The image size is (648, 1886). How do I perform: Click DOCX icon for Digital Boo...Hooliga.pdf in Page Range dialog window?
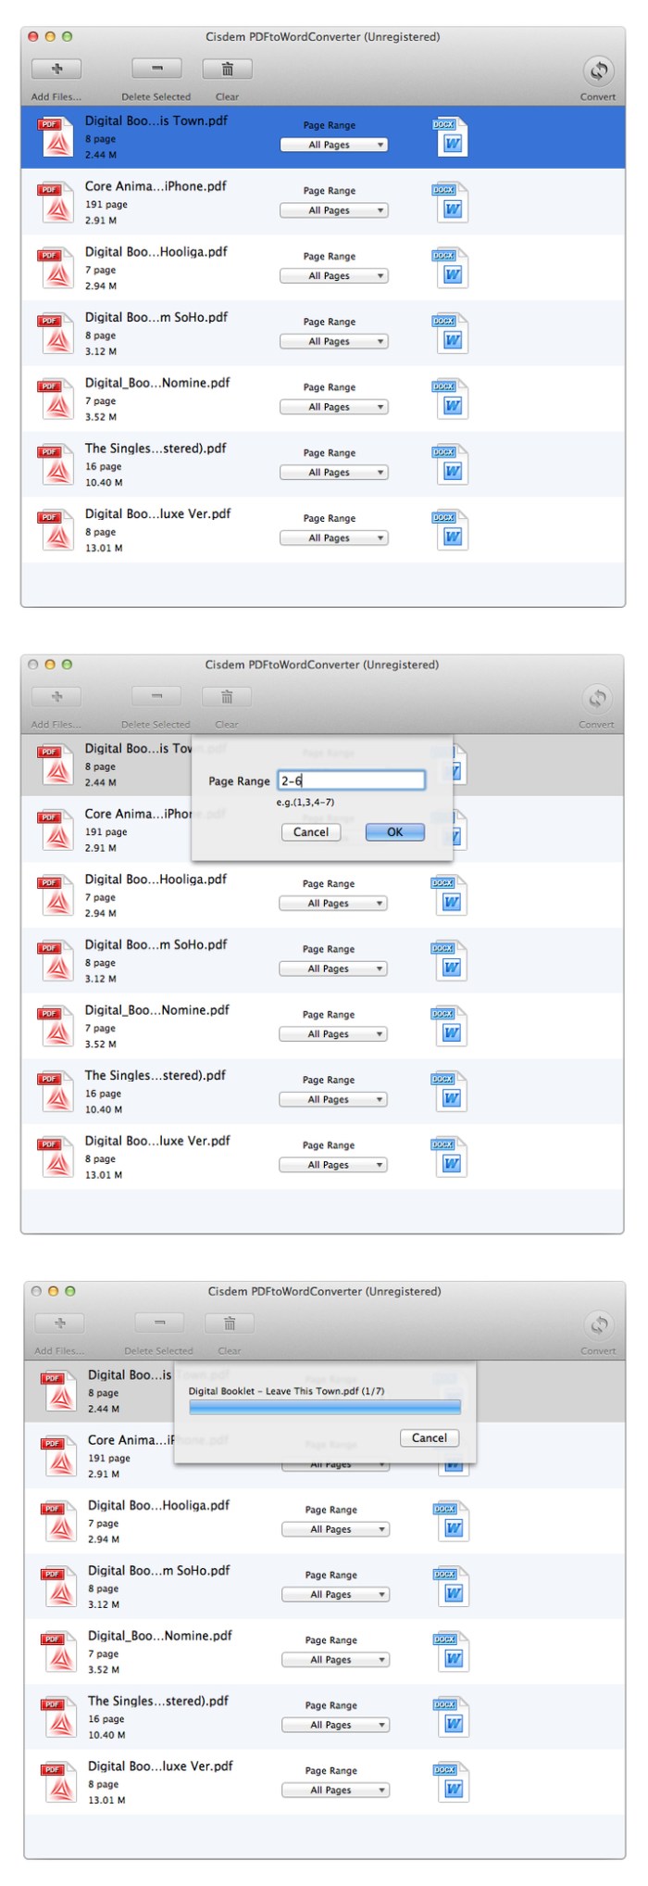[450, 895]
